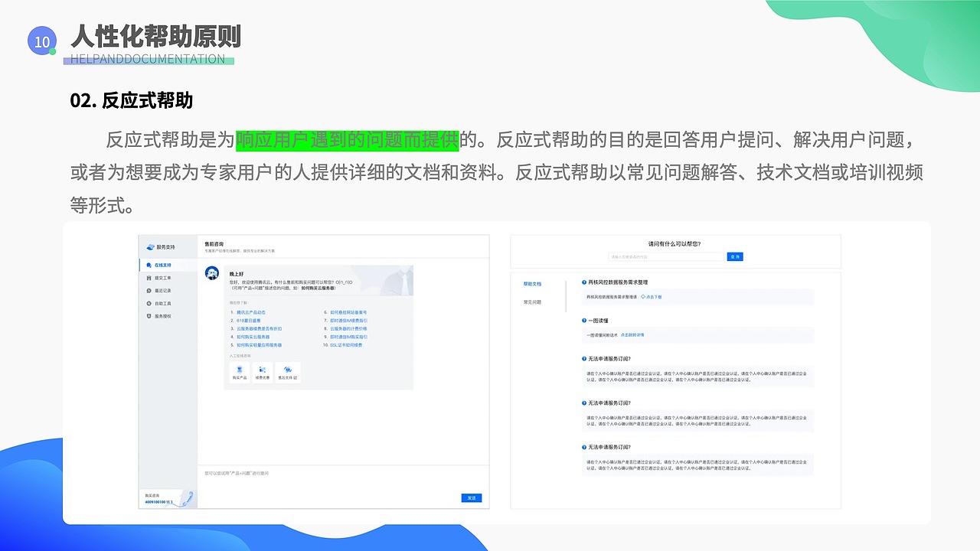
Task: Switch to the 帮助文档 tab
Action: coord(533,283)
